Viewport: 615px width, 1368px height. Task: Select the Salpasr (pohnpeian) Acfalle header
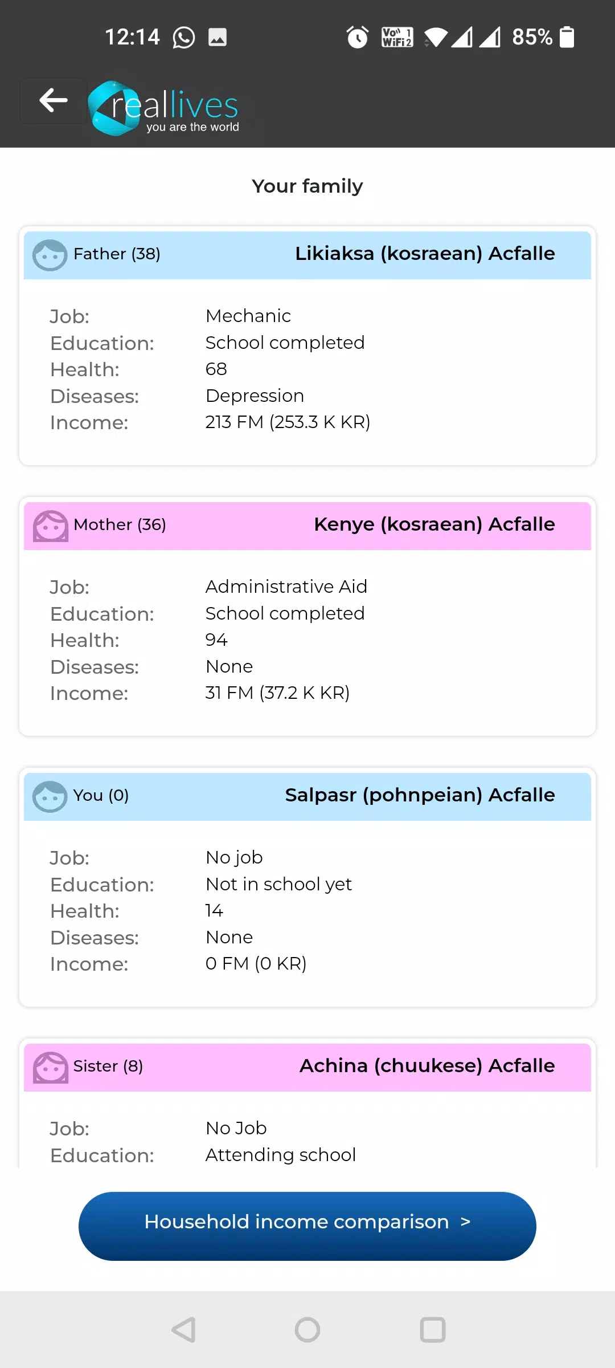(420, 795)
